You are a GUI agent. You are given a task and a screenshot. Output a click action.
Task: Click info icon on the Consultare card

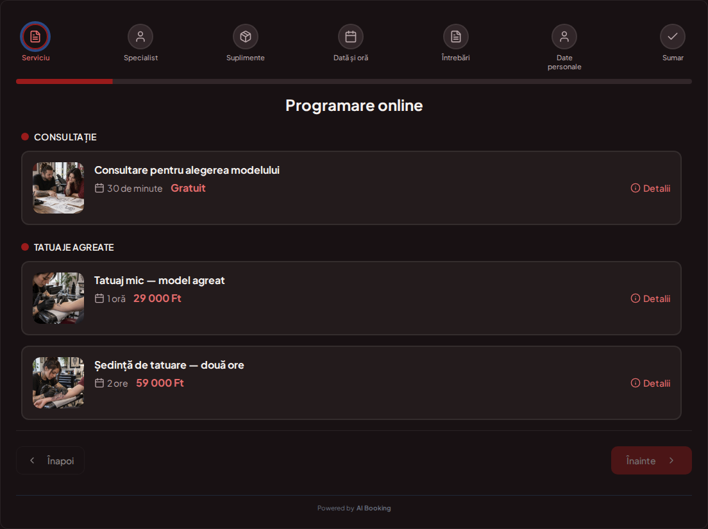click(636, 189)
